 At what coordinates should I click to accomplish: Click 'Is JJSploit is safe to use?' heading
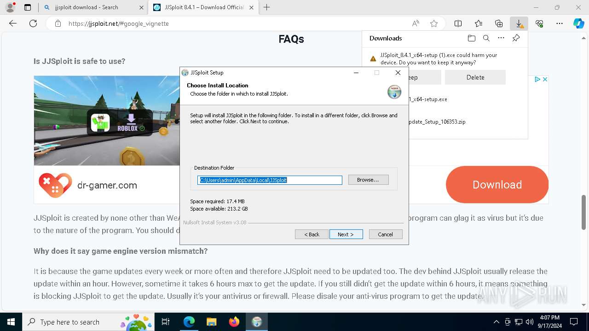79,61
